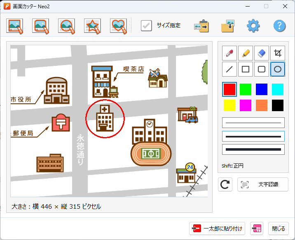Choose the orange color swatch
The image size is (295, 240).
262,105
